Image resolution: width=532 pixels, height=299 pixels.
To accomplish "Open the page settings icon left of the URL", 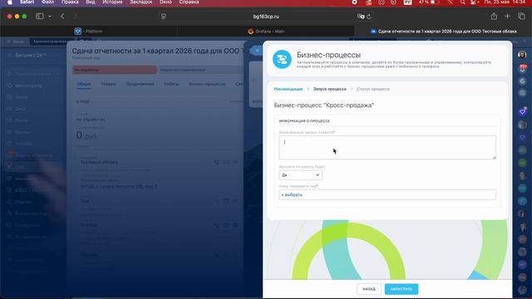I will pyautogui.click(x=164, y=17).
